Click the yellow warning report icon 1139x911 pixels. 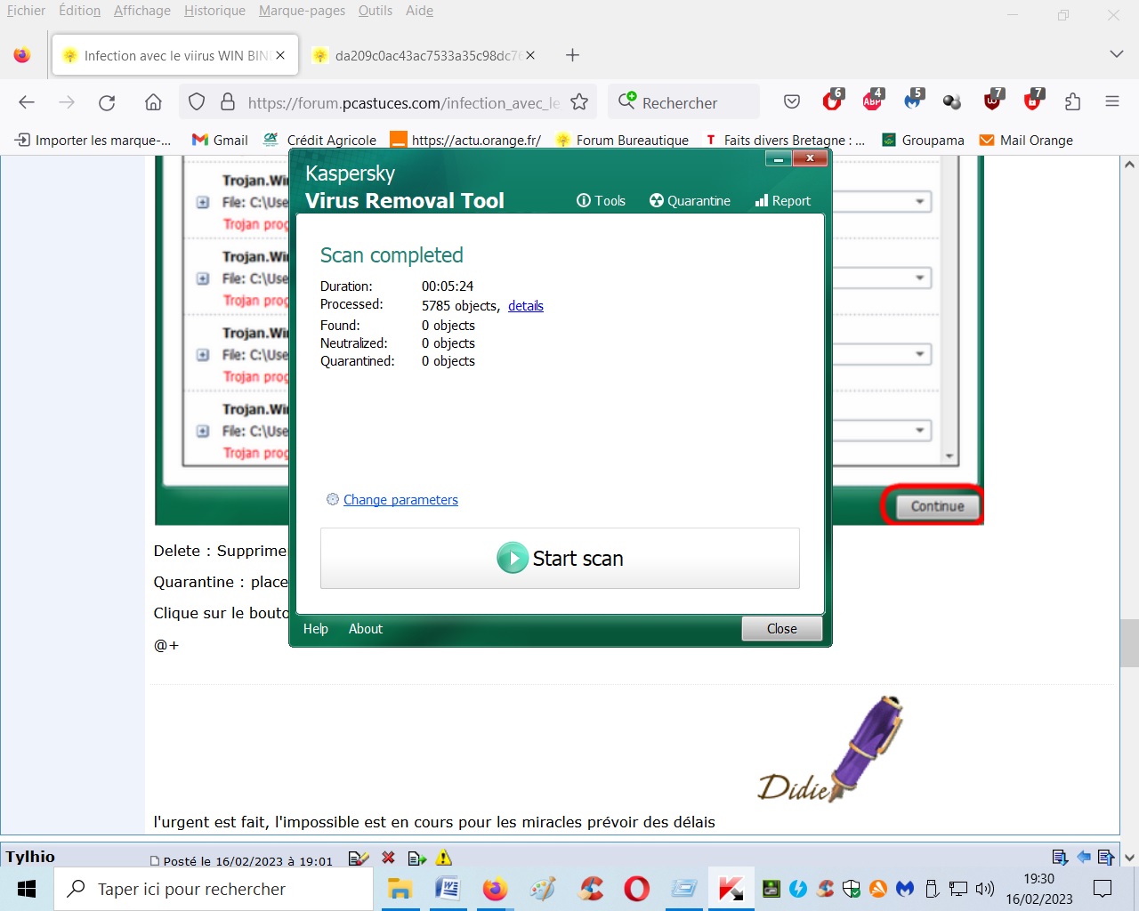click(x=444, y=858)
